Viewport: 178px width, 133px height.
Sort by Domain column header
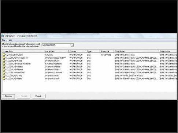[x=77, y=51]
